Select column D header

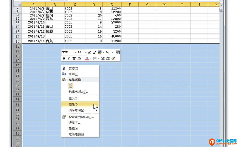click(94, 4)
